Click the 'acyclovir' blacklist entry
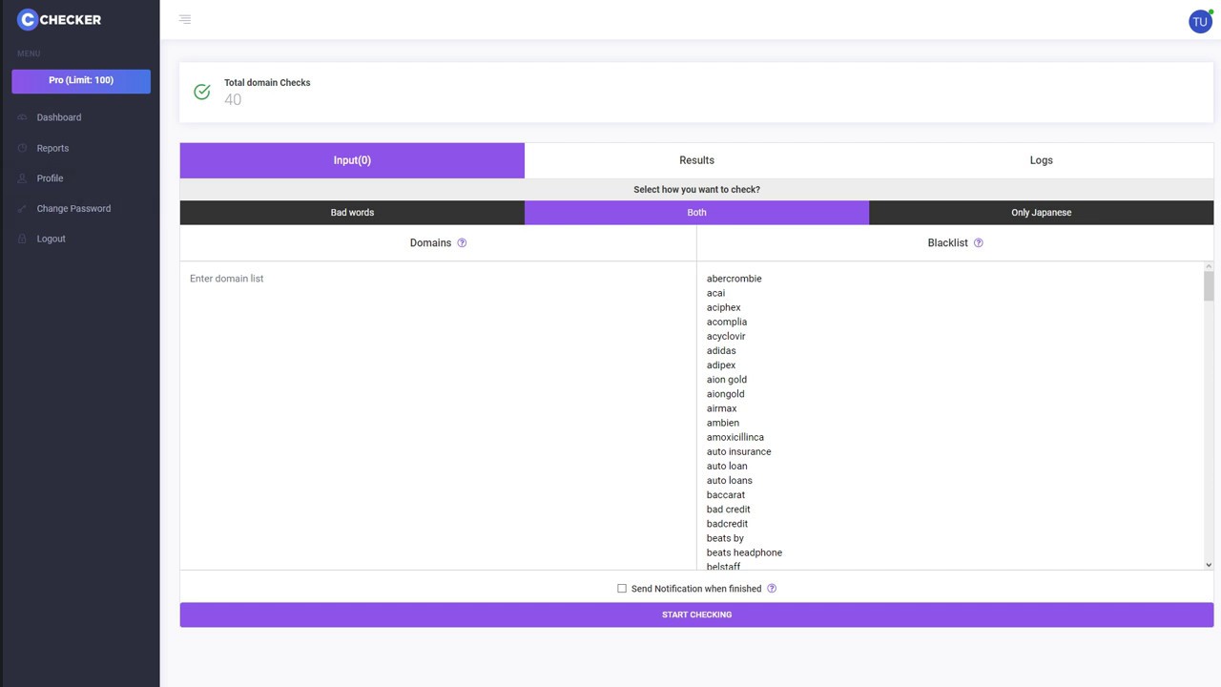Screen dimensions: 1221x687 click(x=726, y=336)
